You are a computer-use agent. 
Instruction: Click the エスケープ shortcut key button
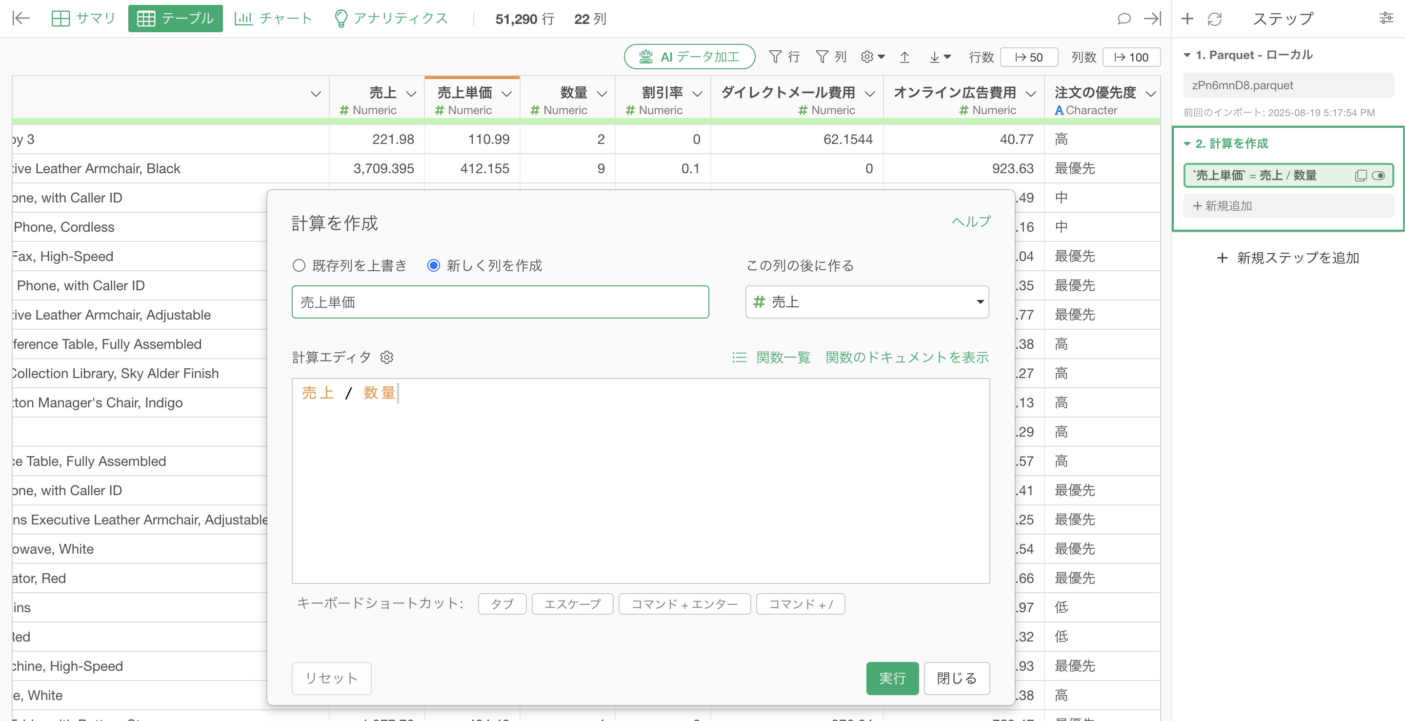click(x=572, y=604)
